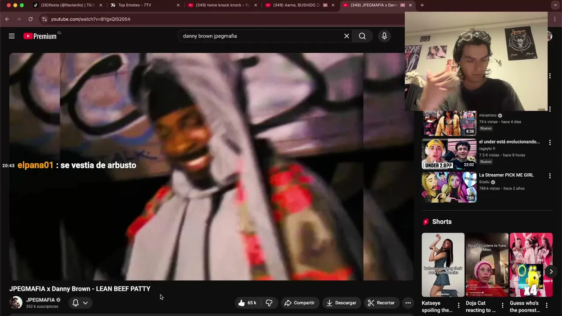This screenshot has height=316, width=562.
Task: Click the magnifier search button
Action: (x=362, y=36)
